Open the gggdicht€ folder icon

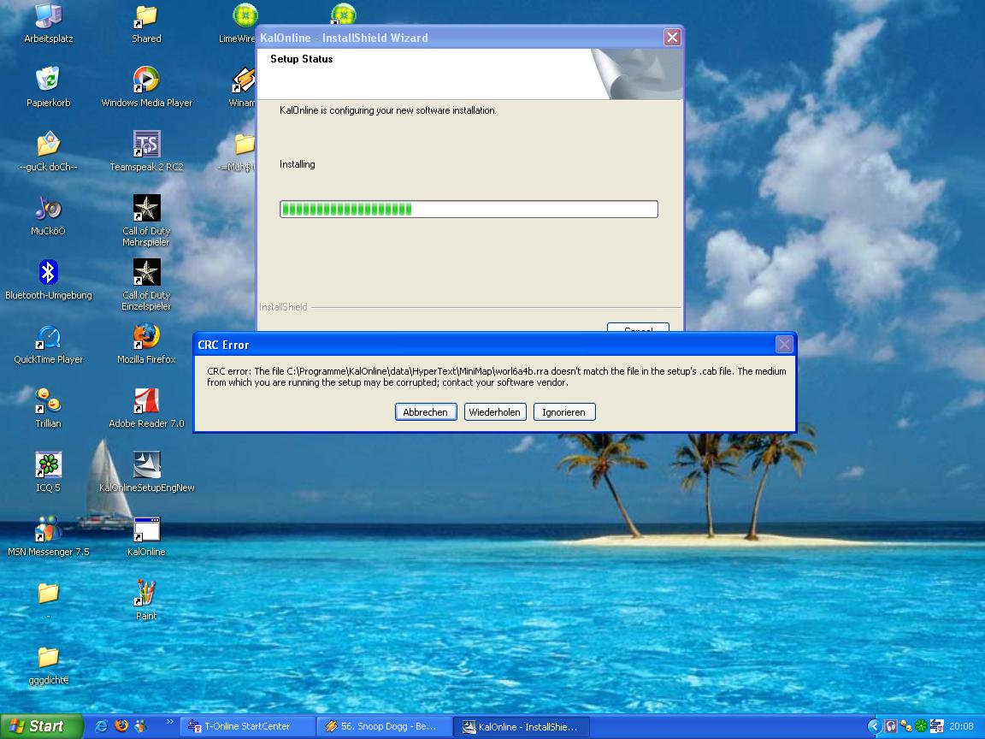49,665
